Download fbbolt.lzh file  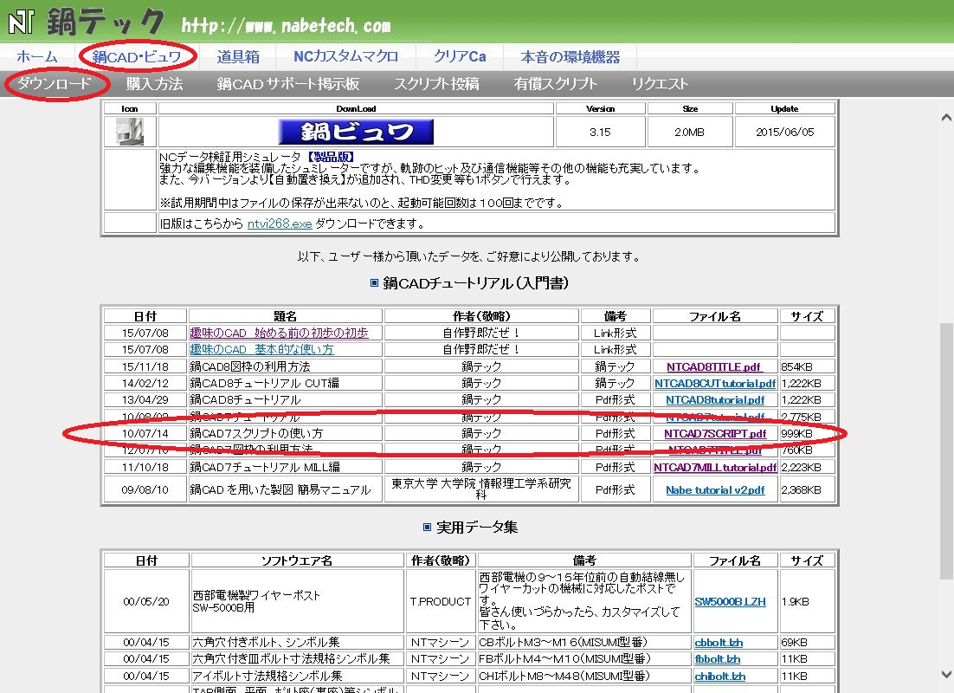(x=718, y=658)
